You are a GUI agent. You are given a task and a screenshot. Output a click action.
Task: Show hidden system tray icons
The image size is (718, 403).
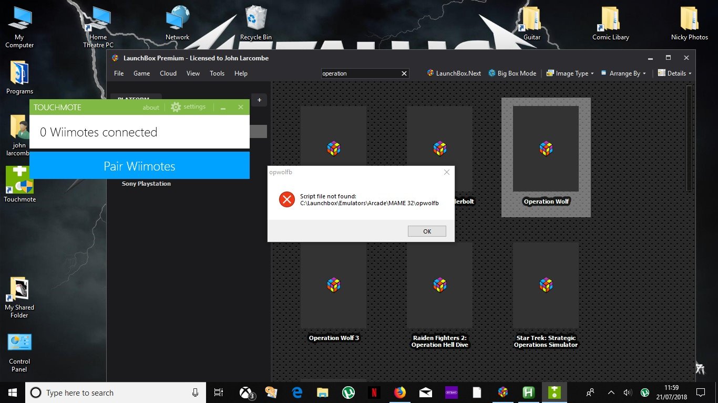[611, 393]
